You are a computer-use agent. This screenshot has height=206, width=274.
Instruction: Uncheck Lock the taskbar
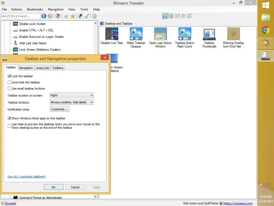coord(10,76)
